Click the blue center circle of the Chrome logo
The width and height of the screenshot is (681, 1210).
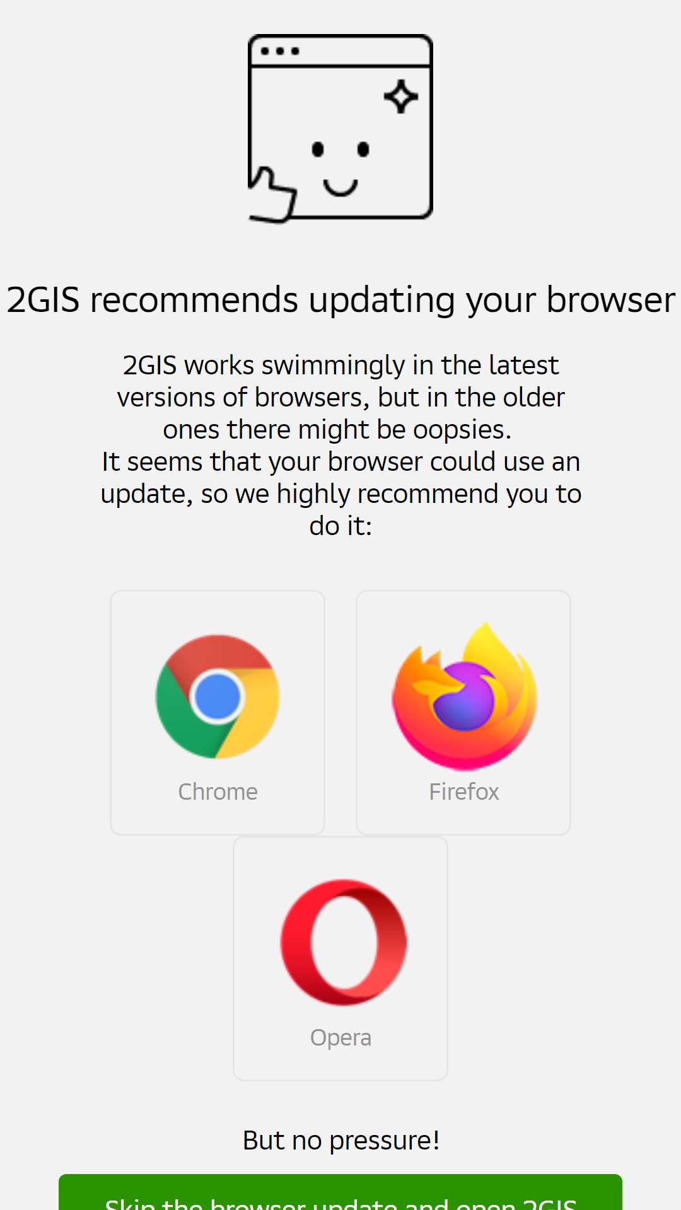pyautogui.click(x=218, y=696)
